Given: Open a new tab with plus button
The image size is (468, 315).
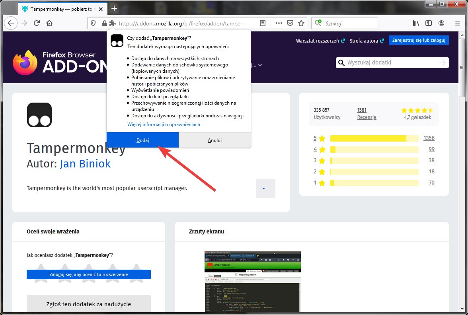Looking at the screenshot, I should pyautogui.click(x=114, y=8).
